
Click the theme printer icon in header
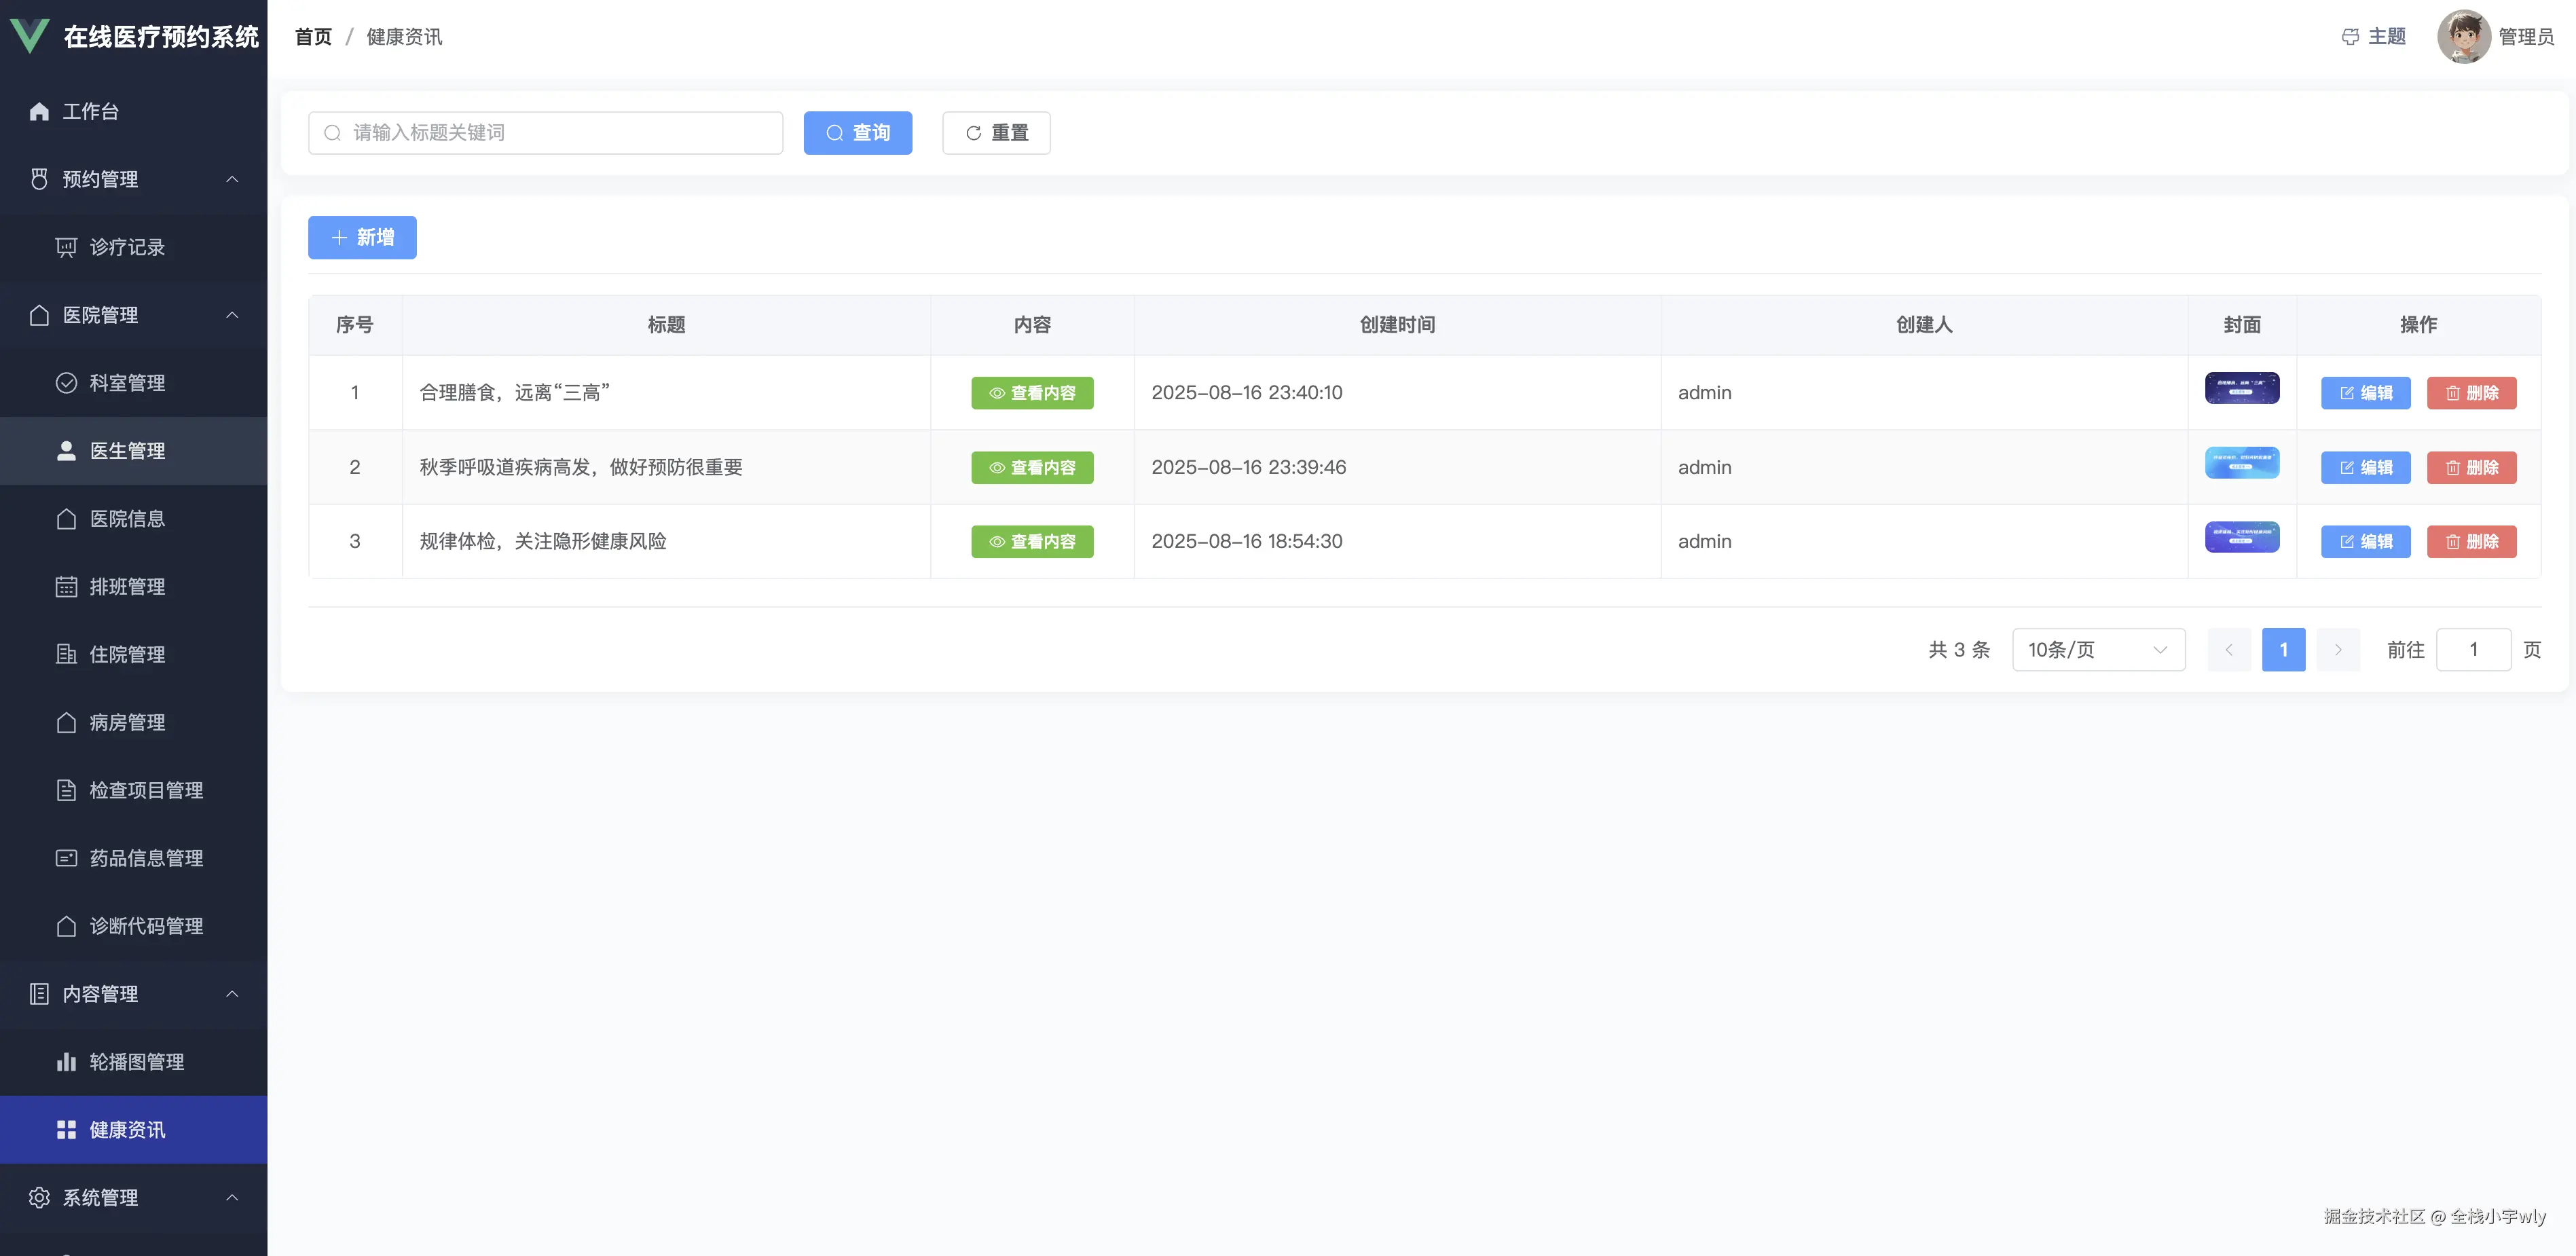coord(2350,37)
